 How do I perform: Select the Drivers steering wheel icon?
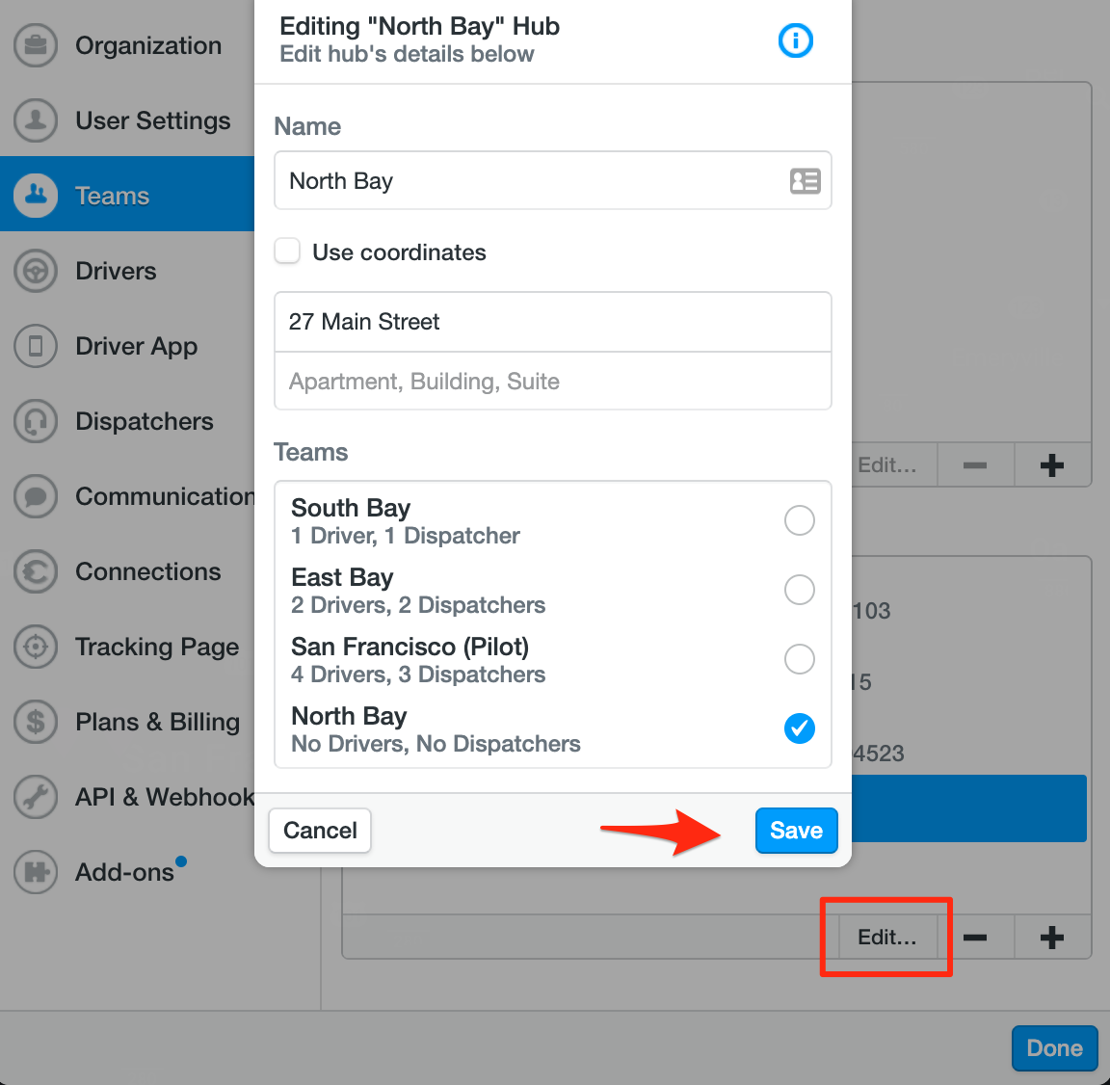point(36,271)
